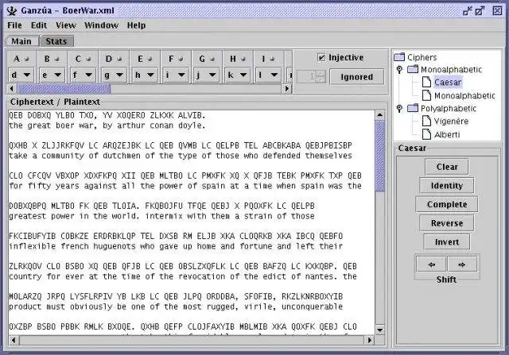Toggle the dot indicator next to letter E
509x355 pixels.
pyautogui.click(x=150, y=59)
